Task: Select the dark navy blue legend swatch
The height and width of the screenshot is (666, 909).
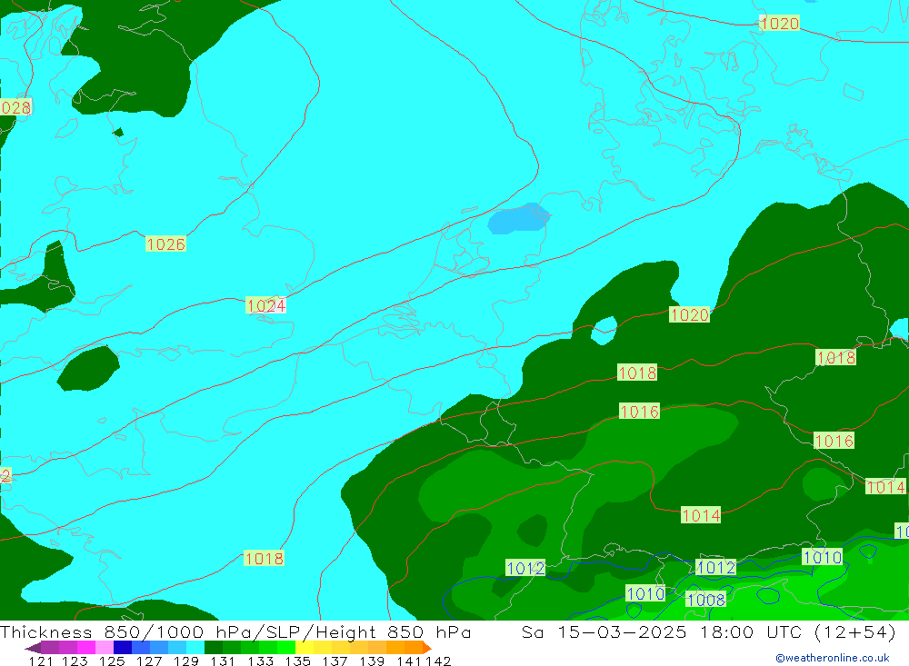Action: coord(123,648)
